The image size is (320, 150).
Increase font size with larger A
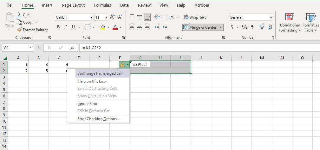tap(113, 17)
